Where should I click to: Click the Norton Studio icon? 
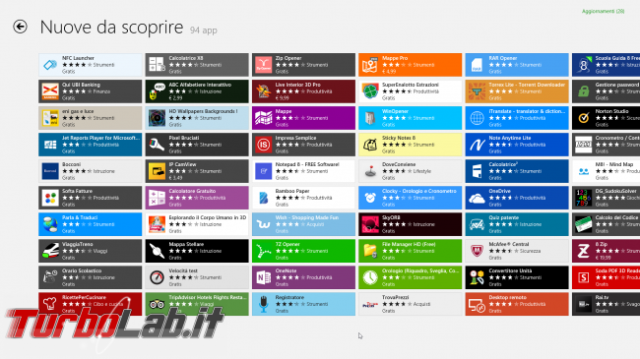point(584,118)
